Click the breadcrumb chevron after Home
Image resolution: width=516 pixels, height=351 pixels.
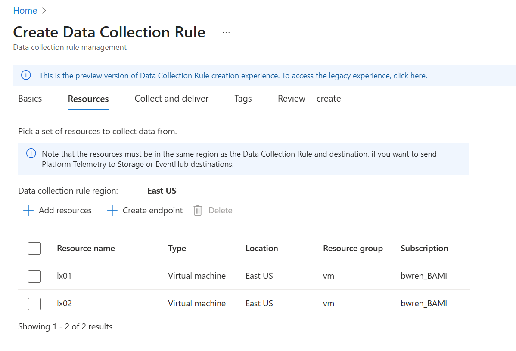tap(44, 11)
